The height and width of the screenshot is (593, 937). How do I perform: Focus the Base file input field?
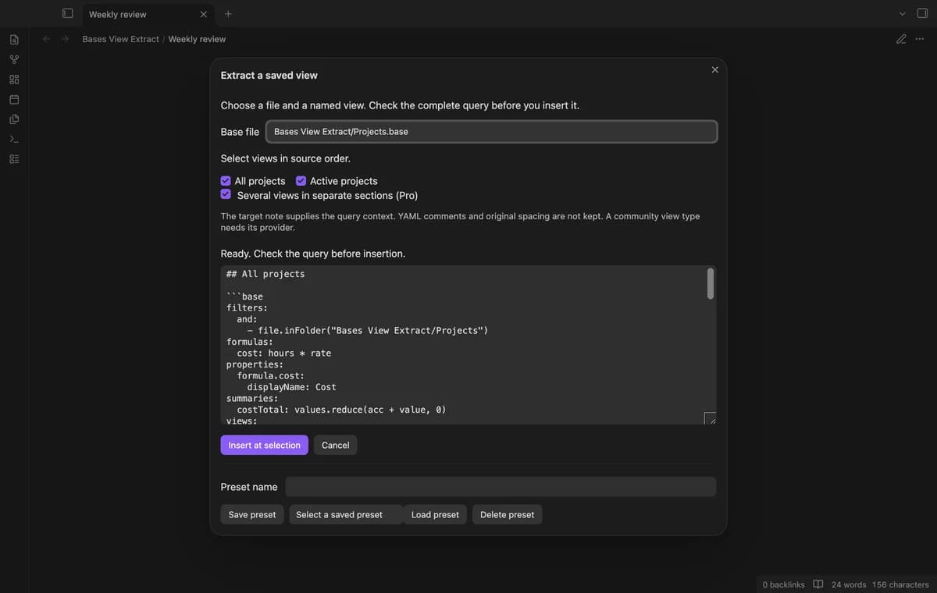(x=491, y=131)
